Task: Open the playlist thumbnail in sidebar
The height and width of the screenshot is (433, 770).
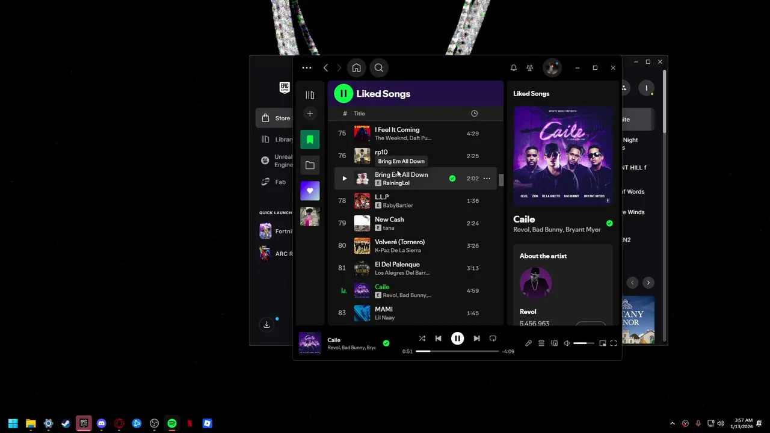Action: 310,216
